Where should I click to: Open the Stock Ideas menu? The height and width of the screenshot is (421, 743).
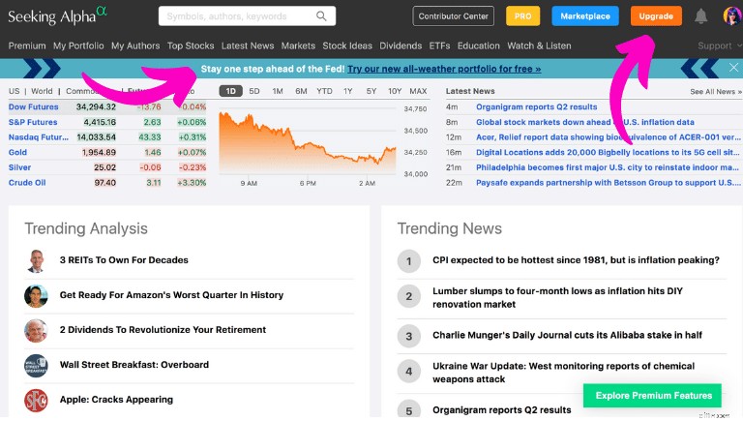(x=347, y=46)
